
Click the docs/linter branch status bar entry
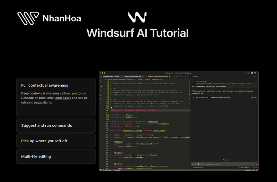(x=108, y=170)
